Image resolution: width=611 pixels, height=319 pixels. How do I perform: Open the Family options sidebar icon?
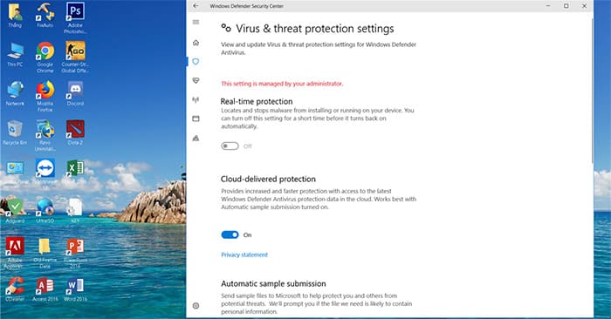[196, 138]
